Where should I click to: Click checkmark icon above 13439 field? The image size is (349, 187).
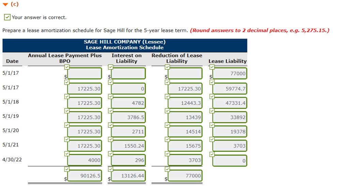[167, 111]
